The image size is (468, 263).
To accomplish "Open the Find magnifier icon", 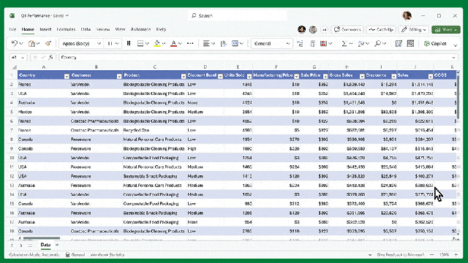I will tap(377, 44).
